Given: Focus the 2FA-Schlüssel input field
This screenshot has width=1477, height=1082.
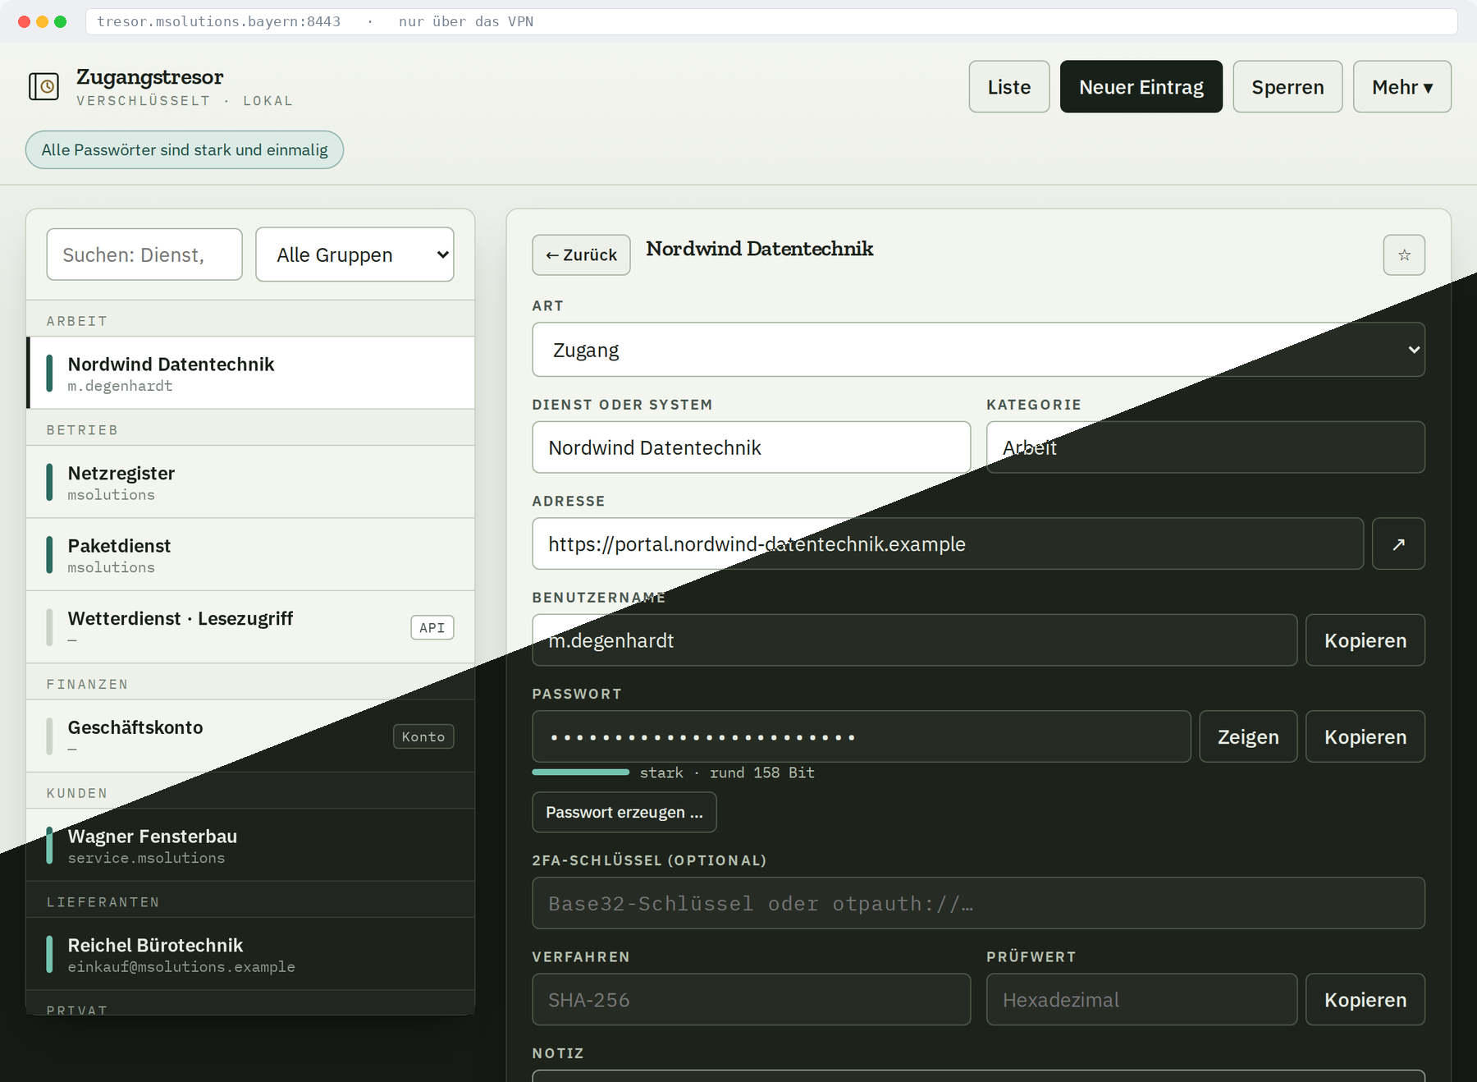Looking at the screenshot, I should point(978,903).
